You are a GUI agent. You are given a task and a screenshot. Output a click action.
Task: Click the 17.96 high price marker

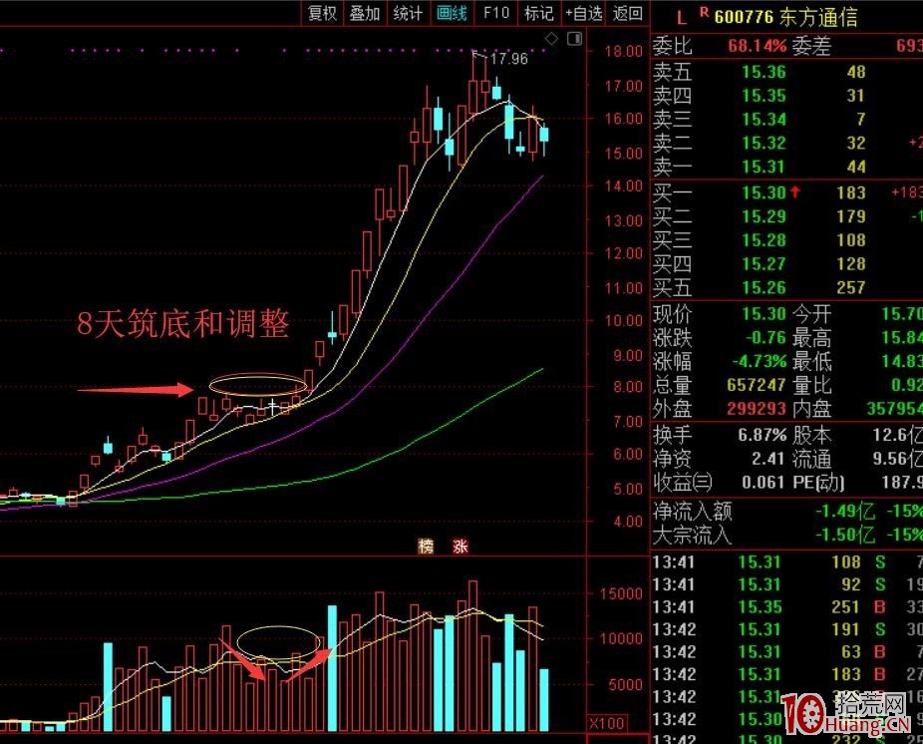(508, 58)
